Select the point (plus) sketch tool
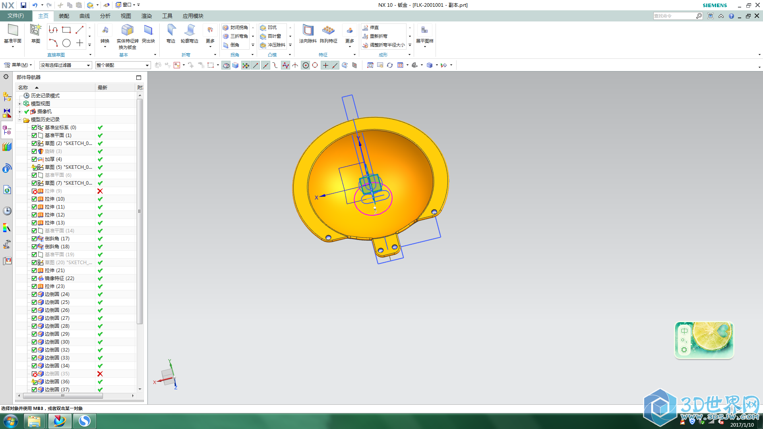 [79, 43]
